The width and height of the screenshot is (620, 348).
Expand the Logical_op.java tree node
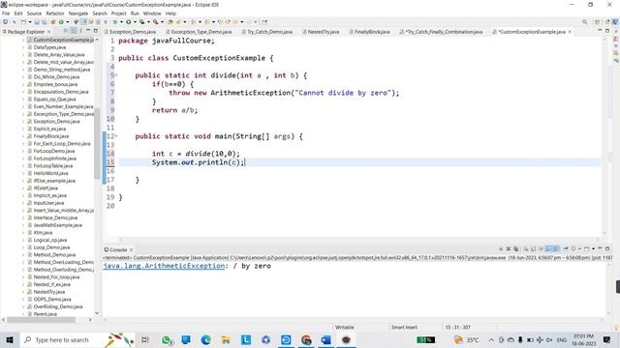pyautogui.click(x=23, y=240)
